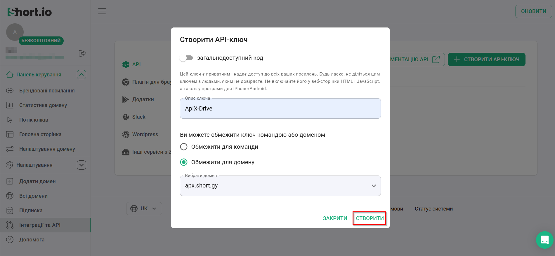Open Головна сторінка menu item

45,134
